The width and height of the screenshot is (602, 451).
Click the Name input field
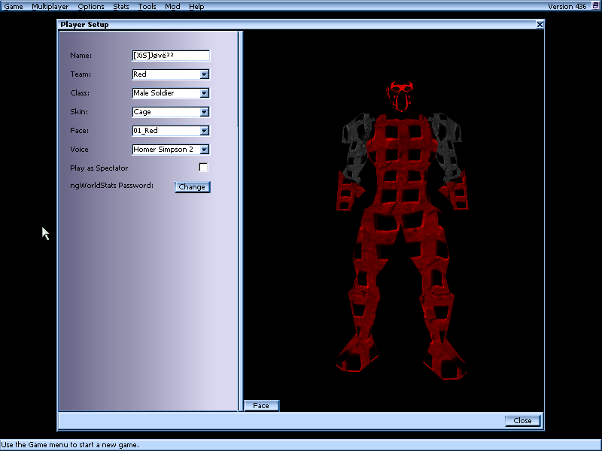171,56
